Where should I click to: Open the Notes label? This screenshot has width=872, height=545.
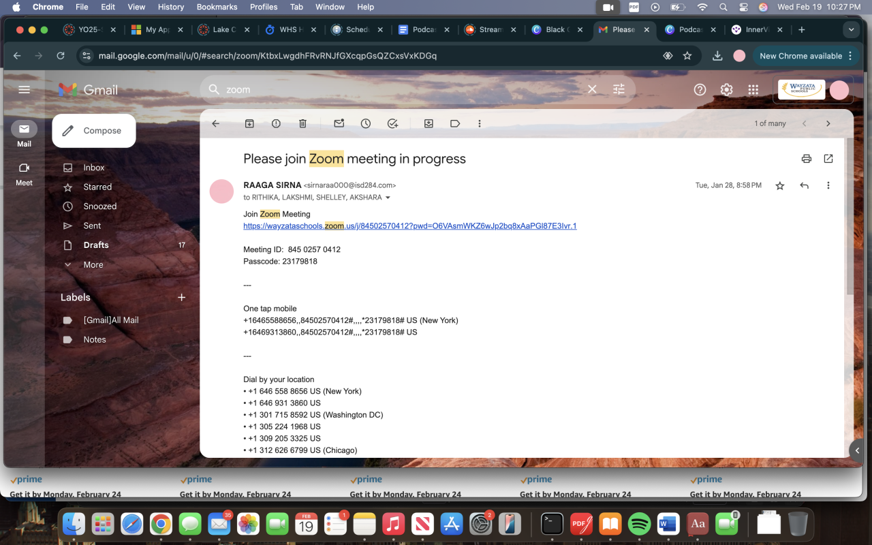point(95,339)
